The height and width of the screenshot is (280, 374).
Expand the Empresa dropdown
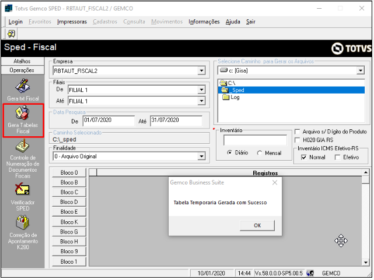click(201, 70)
